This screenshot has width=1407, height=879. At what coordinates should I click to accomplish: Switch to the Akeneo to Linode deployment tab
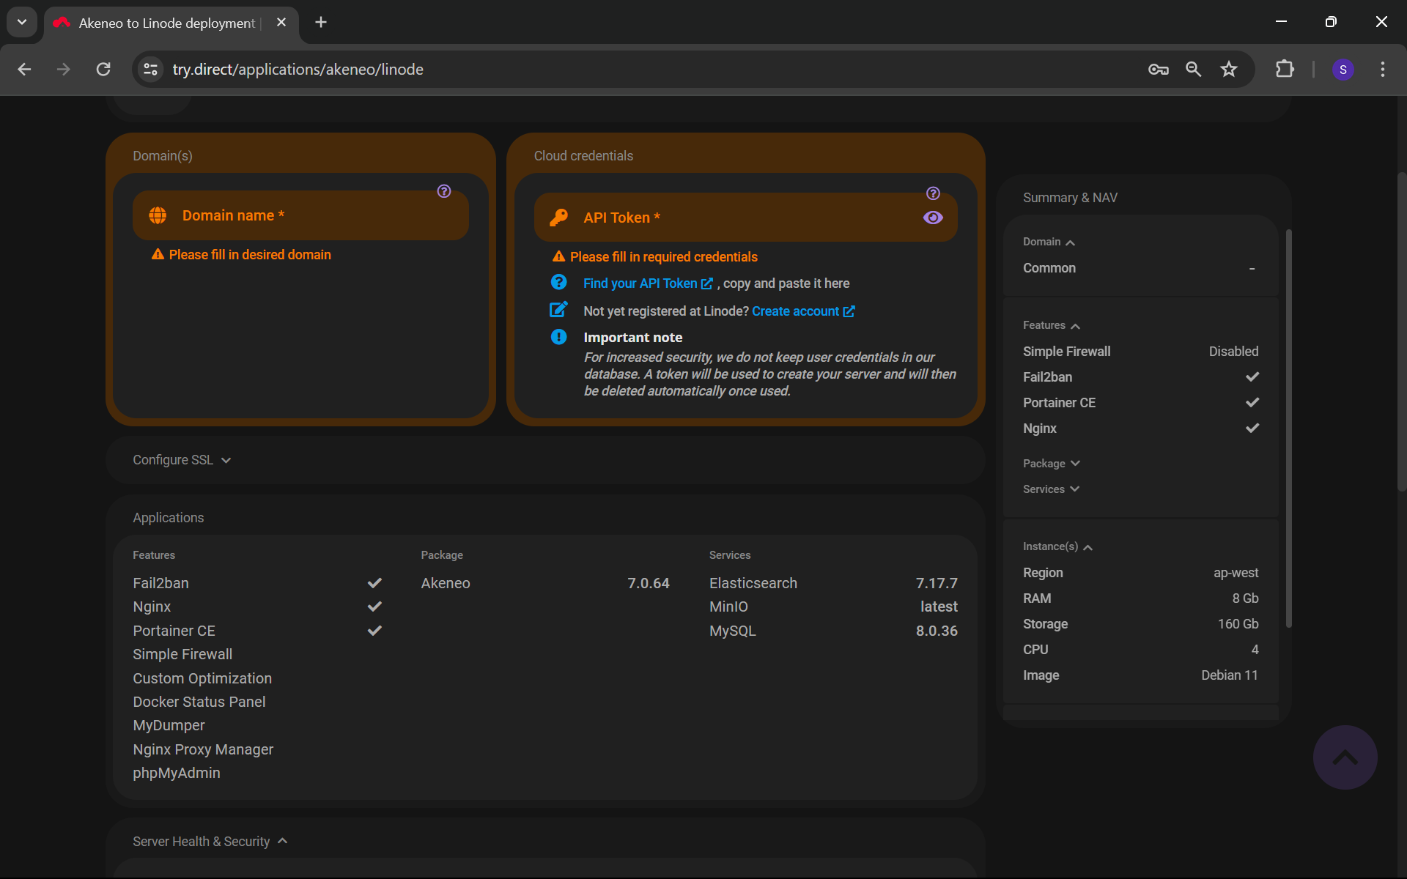(x=171, y=23)
